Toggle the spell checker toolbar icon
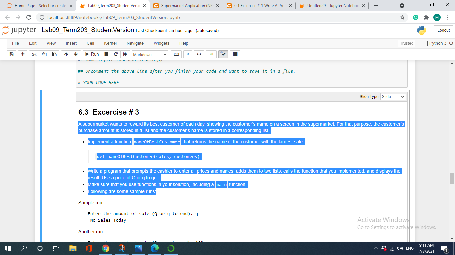Screen dimensions: 455x255 (x=223, y=54)
